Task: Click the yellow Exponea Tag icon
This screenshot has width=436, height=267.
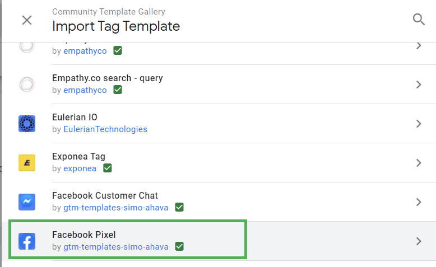Action: click(27, 163)
